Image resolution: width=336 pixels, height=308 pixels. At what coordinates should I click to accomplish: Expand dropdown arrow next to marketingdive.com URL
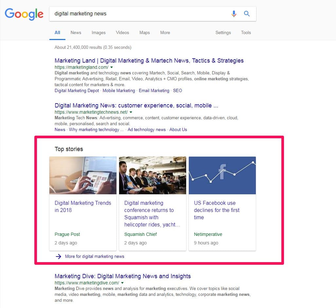coord(122,283)
